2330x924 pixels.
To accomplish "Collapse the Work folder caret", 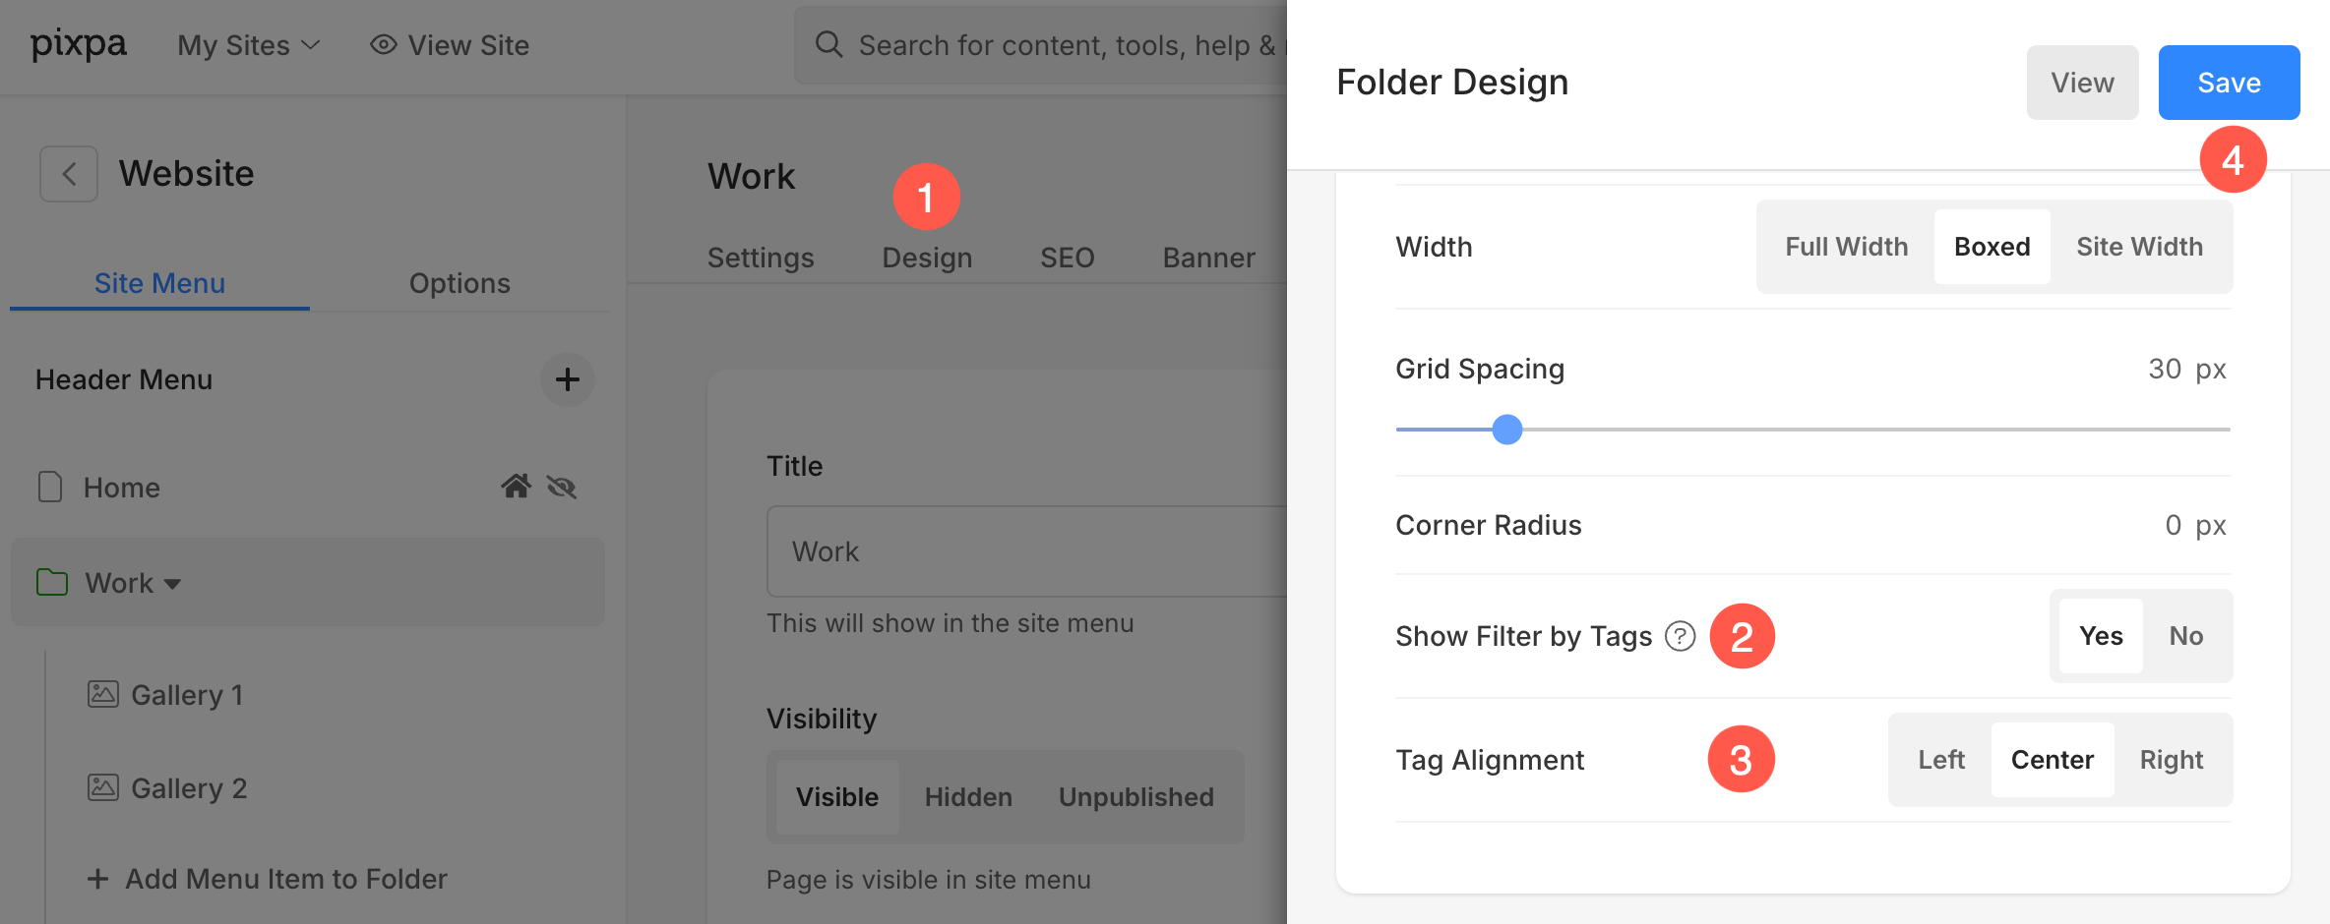I will (x=173, y=584).
